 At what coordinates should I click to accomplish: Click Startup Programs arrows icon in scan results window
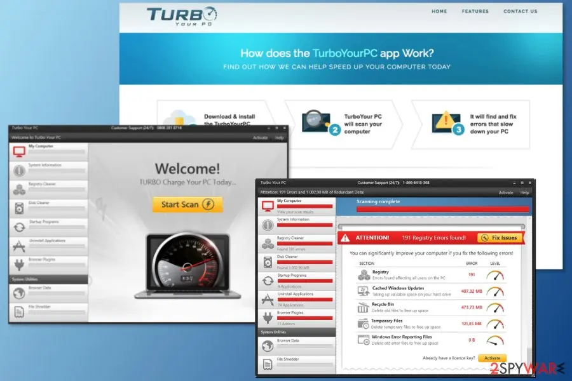tap(268, 281)
